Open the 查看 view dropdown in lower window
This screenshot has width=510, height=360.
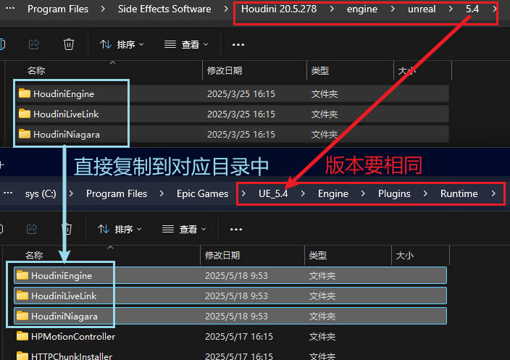click(x=184, y=228)
